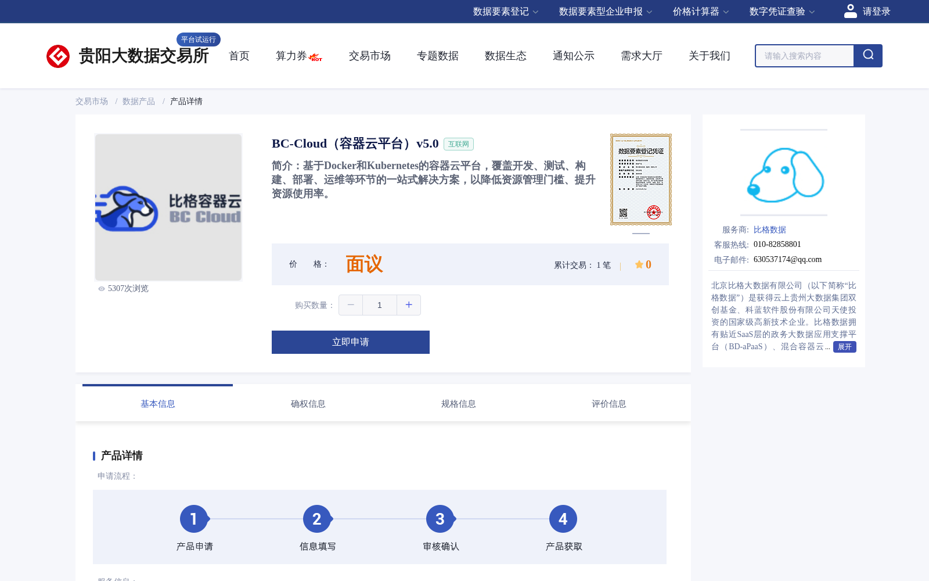Increase purchase quantity with plus button

point(409,305)
